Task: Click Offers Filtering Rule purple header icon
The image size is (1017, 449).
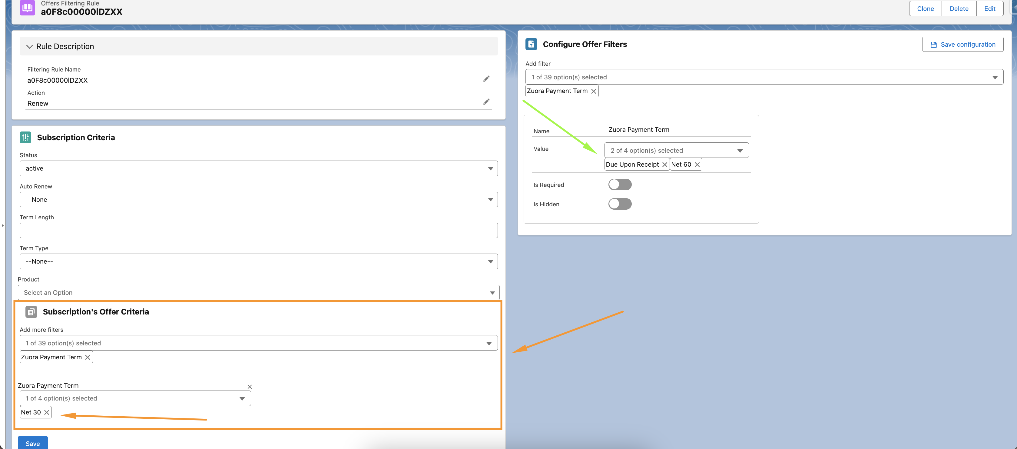Action: 27,7
